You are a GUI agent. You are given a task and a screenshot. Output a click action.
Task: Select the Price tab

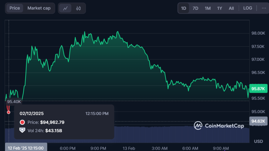[x=15, y=8]
